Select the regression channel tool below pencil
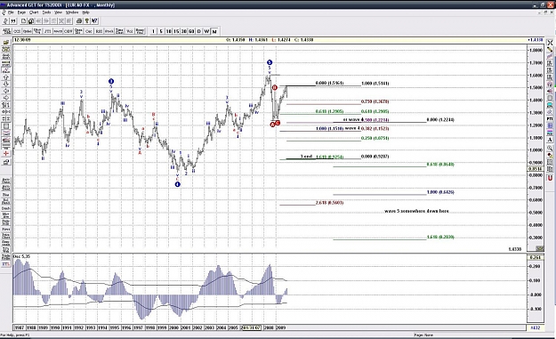The width and height of the screenshot is (556, 339). (550, 56)
